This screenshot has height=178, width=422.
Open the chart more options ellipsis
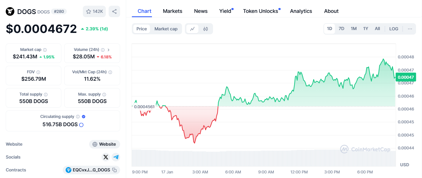tap(410, 29)
